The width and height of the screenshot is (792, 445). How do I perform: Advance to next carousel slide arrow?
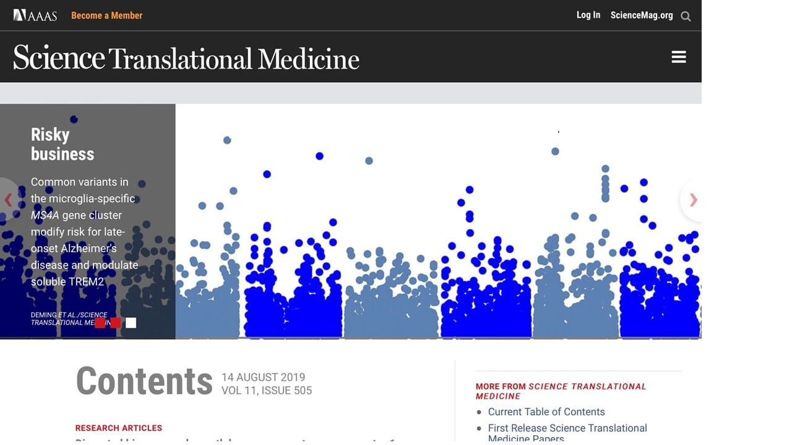coord(692,200)
